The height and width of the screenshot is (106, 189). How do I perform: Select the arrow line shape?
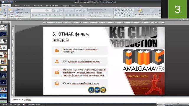(x=122, y=10)
